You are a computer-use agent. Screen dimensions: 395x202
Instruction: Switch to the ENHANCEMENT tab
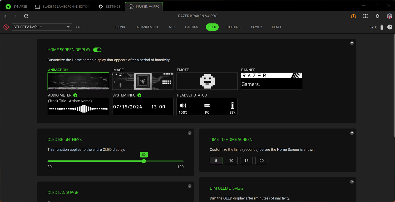(x=147, y=27)
